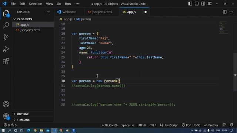Click the editor vertical scrollbar
237x133 pixels.
pyautogui.click(x=235, y=72)
